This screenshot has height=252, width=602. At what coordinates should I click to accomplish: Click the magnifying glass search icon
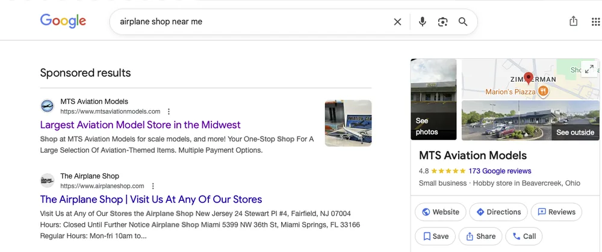click(463, 22)
